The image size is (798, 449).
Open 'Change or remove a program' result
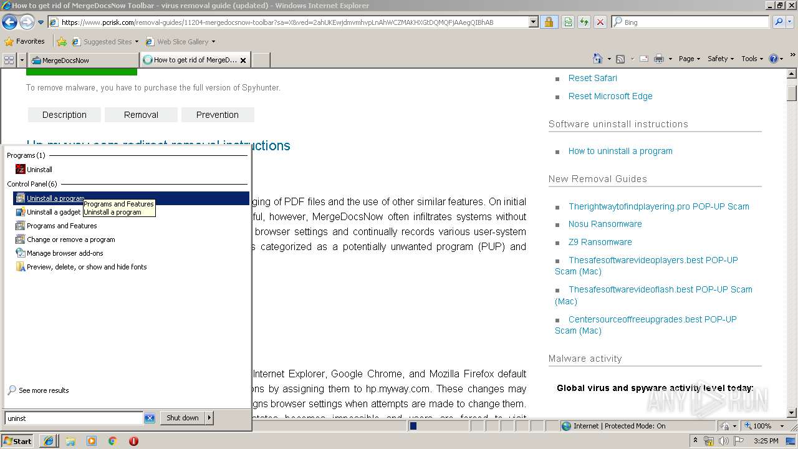[x=131, y=239]
